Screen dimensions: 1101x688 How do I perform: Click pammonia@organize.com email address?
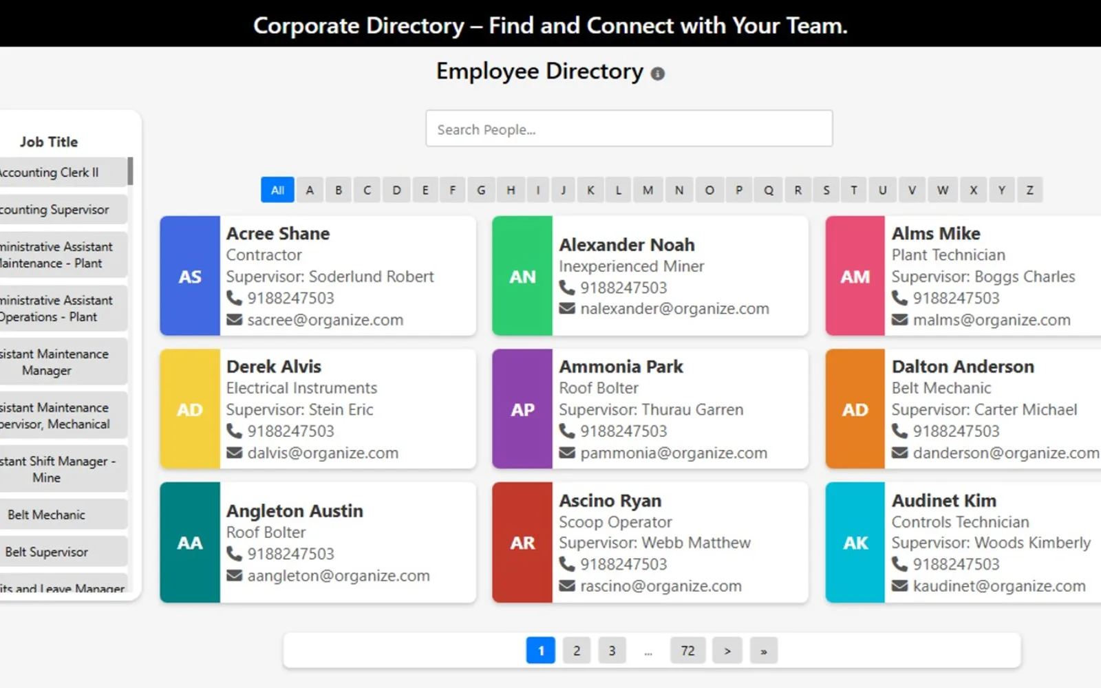(674, 453)
